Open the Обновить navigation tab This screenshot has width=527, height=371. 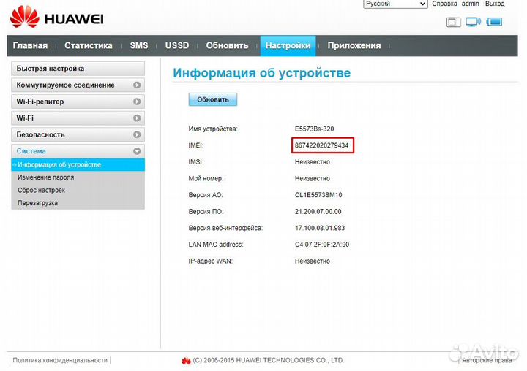(227, 45)
